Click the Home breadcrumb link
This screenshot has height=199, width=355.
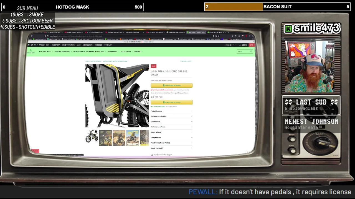point(87,61)
